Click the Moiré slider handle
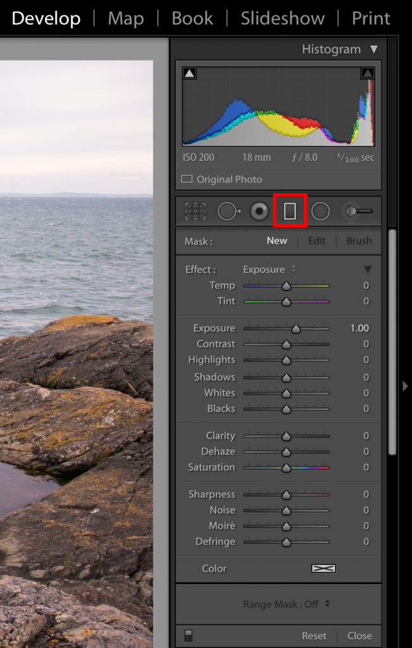The width and height of the screenshot is (412, 648). point(287,526)
